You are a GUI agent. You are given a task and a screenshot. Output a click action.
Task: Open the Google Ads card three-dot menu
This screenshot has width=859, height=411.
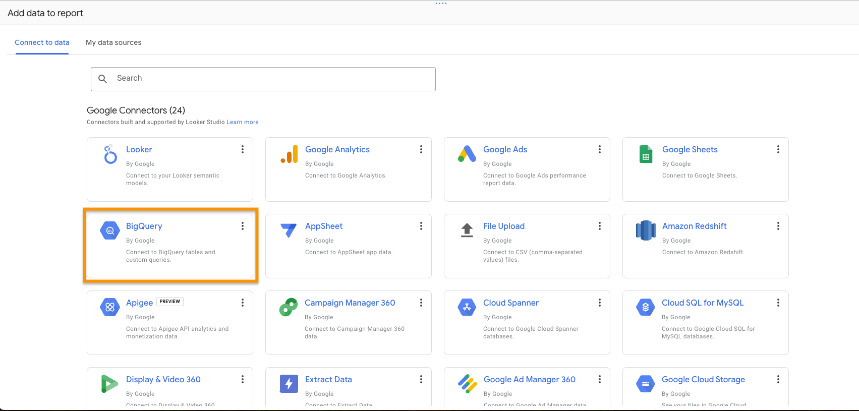tap(600, 149)
